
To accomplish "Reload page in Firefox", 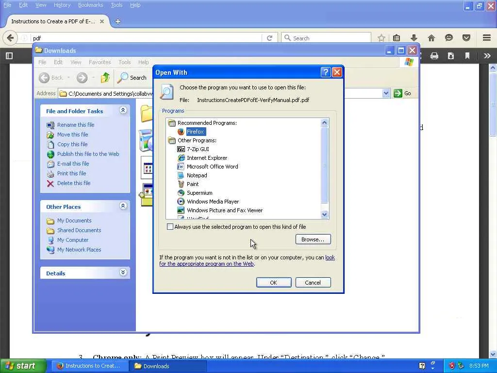I will [x=270, y=38].
